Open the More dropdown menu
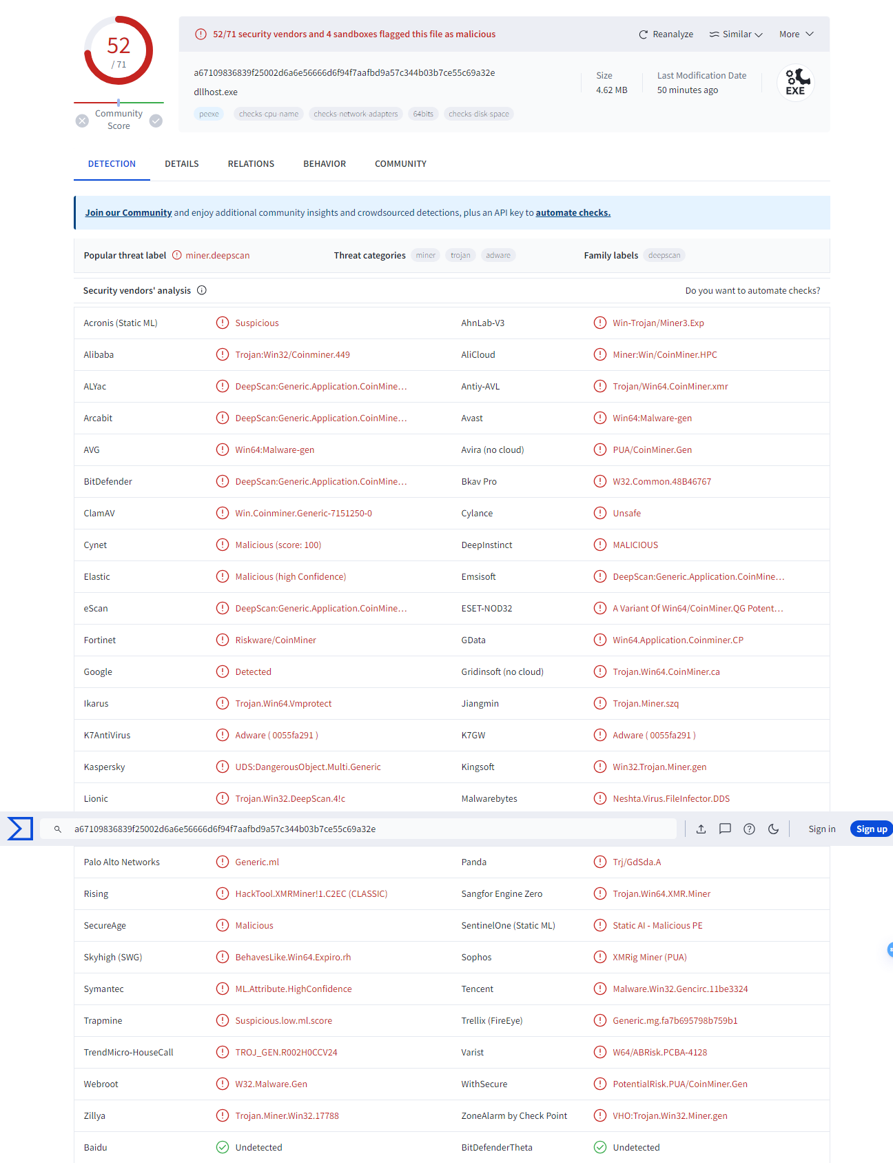 [796, 34]
